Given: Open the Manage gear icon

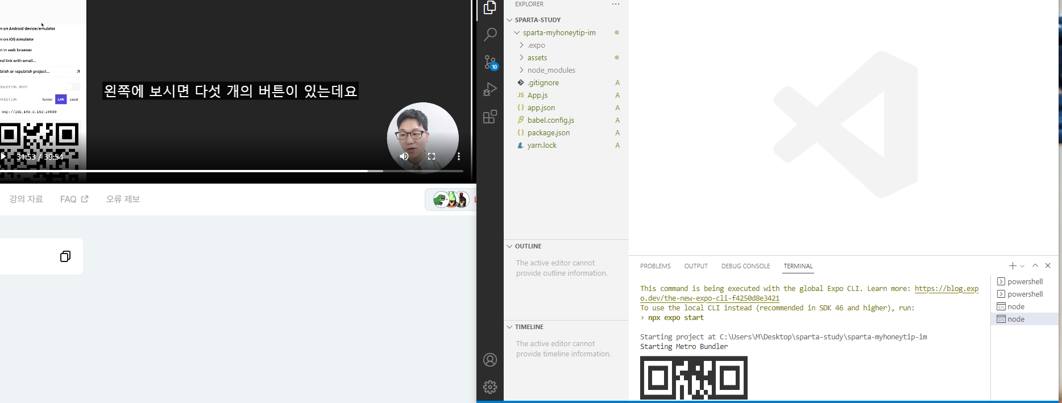Looking at the screenshot, I should pyautogui.click(x=490, y=387).
